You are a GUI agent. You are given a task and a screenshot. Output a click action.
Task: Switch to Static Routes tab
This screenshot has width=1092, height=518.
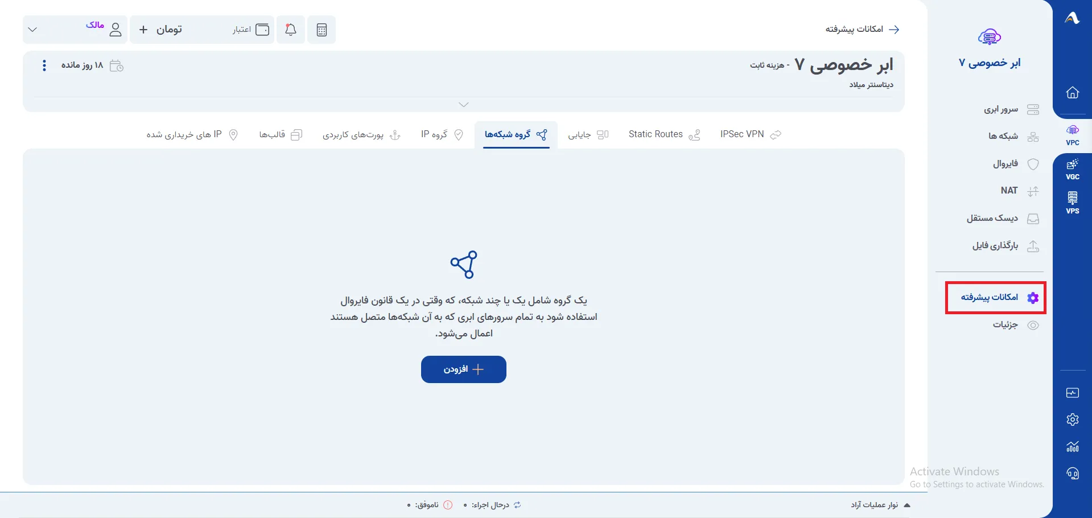click(664, 134)
